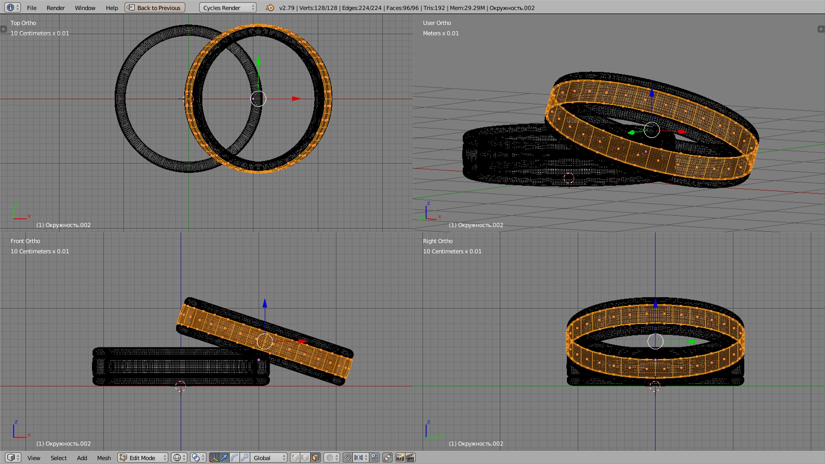This screenshot has height=464, width=825.
Task: Open the Edit Mode selector dropdown
Action: pyautogui.click(x=143, y=458)
